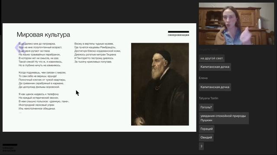Viewport: 277px width, 155px height.
Task: Click the "синхронизация" label on the slide
Action: 178,35
